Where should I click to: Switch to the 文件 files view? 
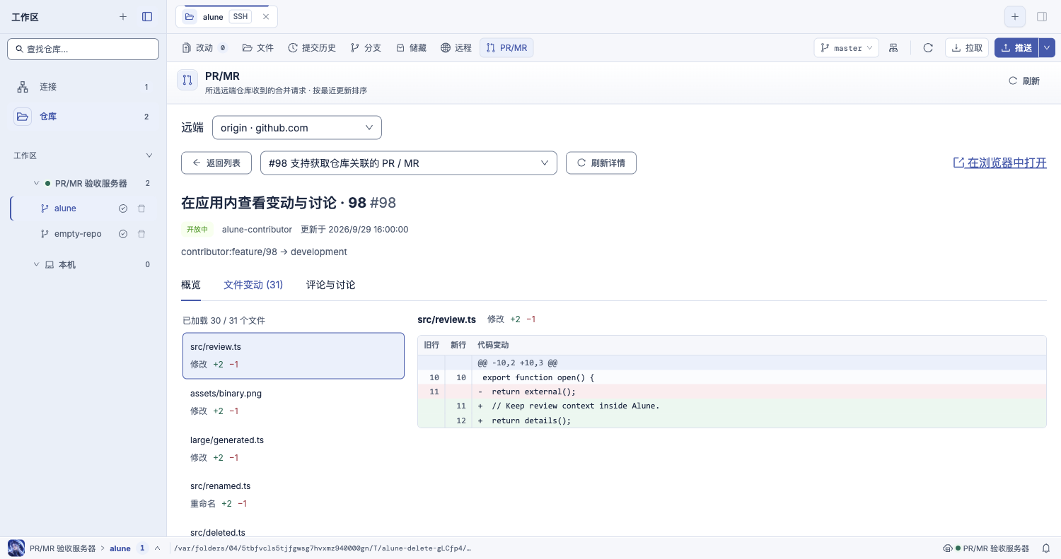258,48
